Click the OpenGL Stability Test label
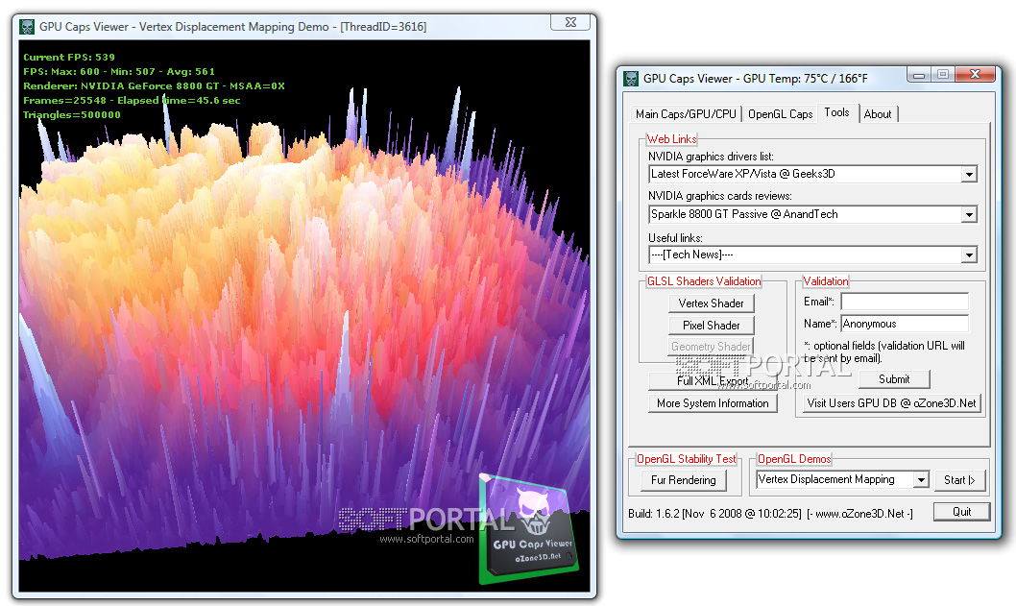The width and height of the screenshot is (1016, 606). 687,459
